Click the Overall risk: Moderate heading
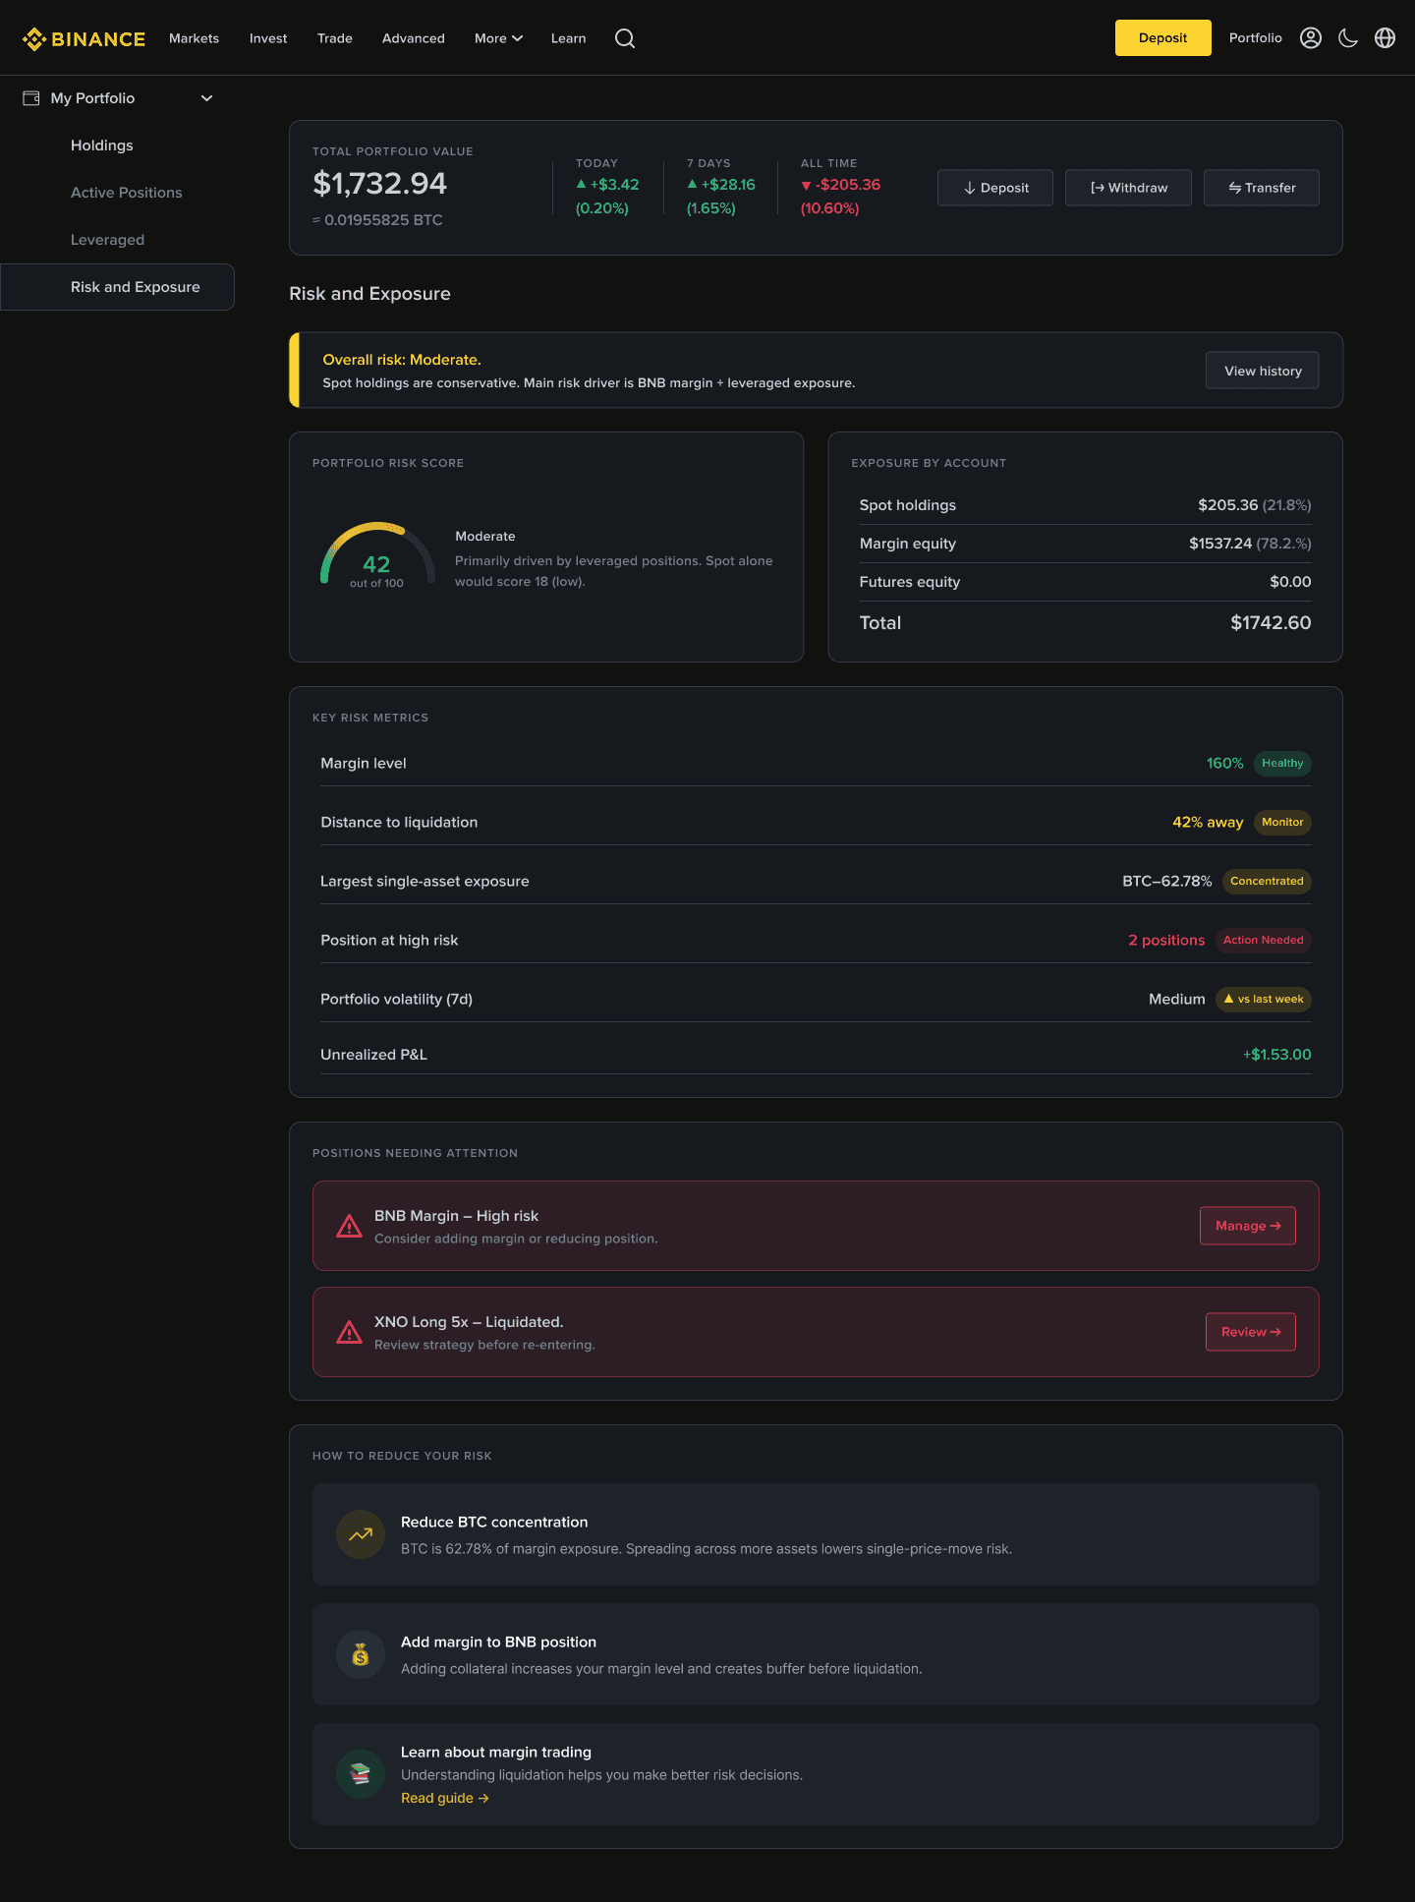The width and height of the screenshot is (1415, 1902). click(x=402, y=360)
